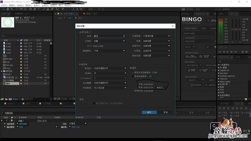The image size is (251, 141).
Task: Open the 分辨率 (Resolution) dropdown
Action: click(x=109, y=41)
